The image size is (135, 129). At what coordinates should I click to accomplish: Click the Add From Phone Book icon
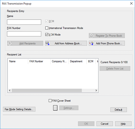(x=91, y=43)
